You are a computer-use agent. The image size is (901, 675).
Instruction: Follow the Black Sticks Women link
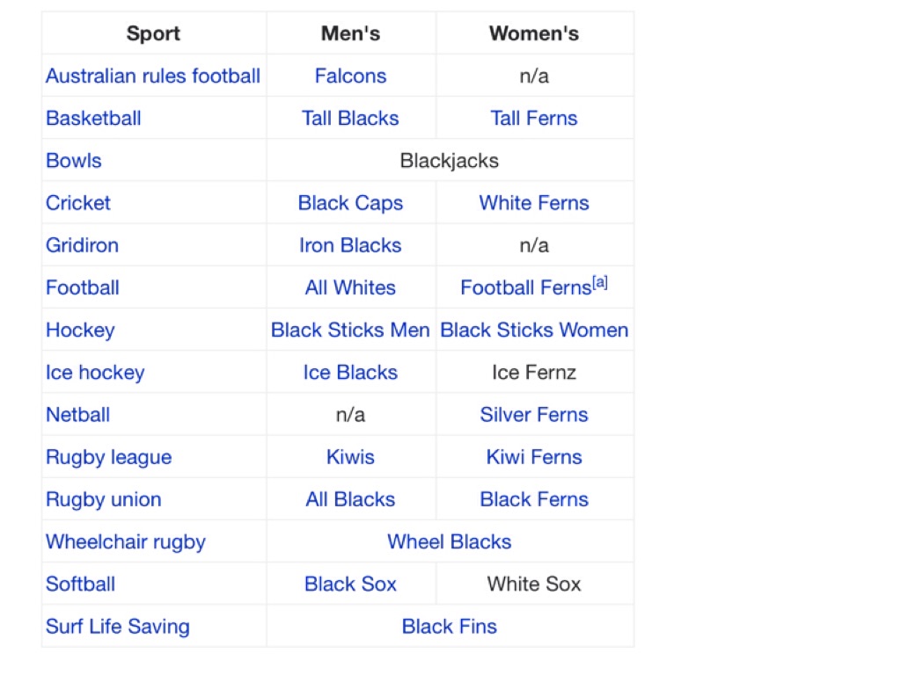coord(534,330)
